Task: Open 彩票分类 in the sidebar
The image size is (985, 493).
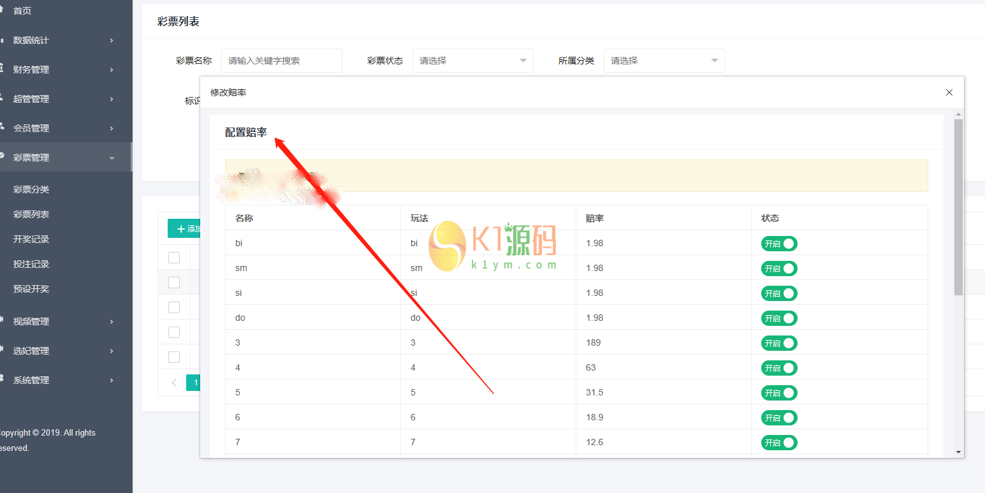Action: point(31,189)
